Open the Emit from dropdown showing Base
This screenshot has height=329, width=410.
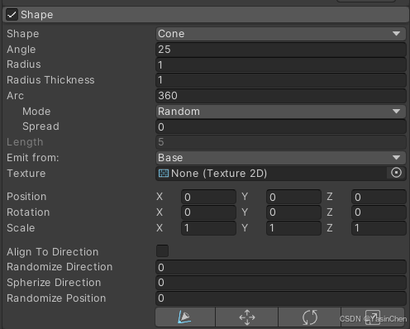281,158
